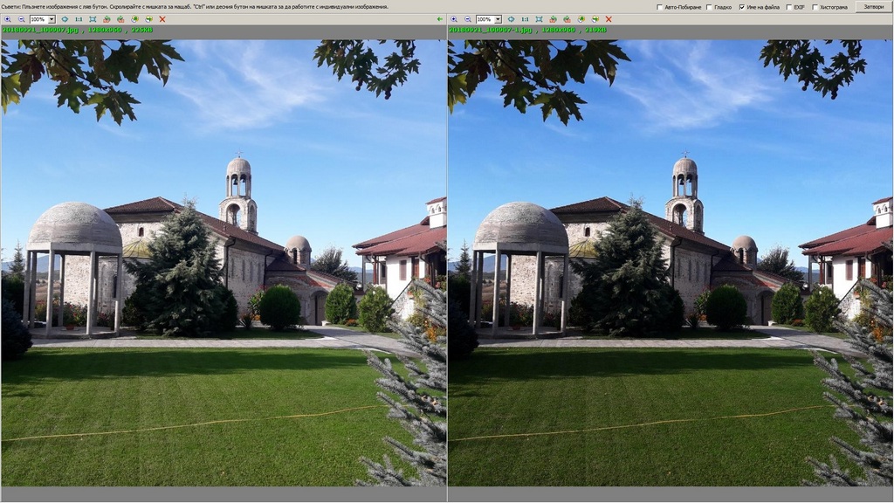Image resolution: width=894 pixels, height=503 pixels.
Task: Open the left pane zoom percentage dropdown
Action: pos(52,19)
